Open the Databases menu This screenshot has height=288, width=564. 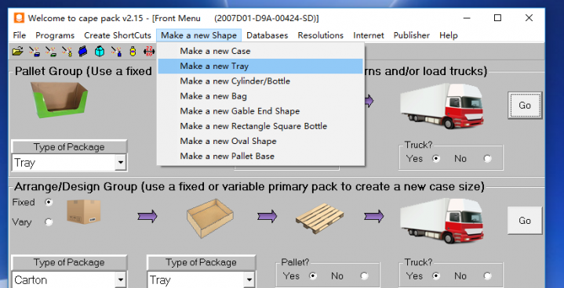point(267,35)
